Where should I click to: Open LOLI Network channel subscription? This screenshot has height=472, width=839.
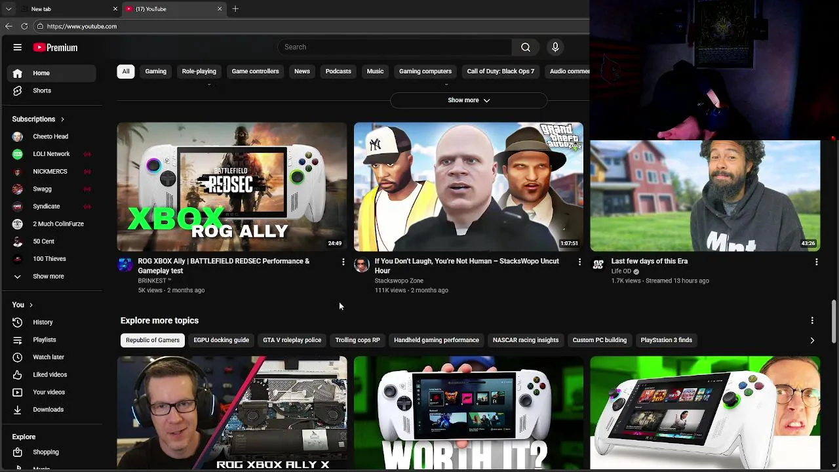point(51,154)
